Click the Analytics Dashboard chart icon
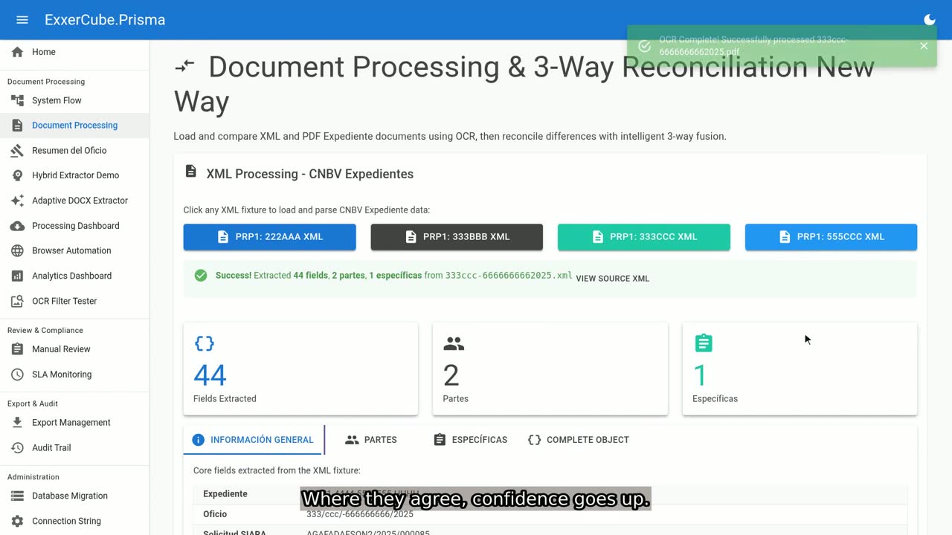 pos(17,276)
